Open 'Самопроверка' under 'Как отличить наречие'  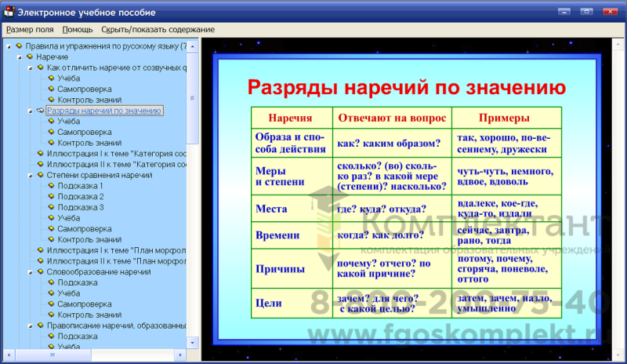click(85, 89)
